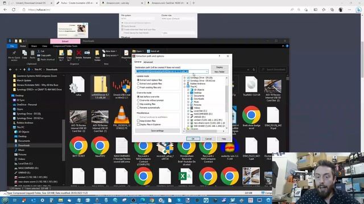This screenshot has width=364, height=204.
Task: Click Save settings button
Action: (x=158, y=131)
